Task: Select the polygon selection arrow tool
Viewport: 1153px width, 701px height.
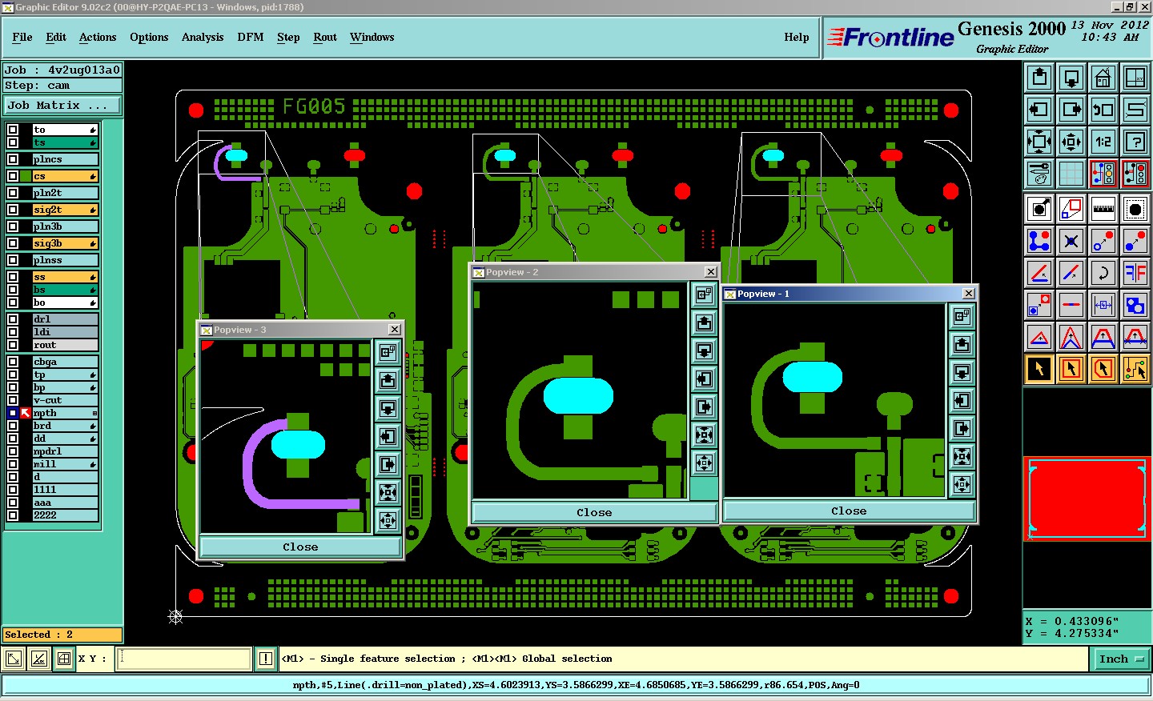Action: (x=1103, y=369)
